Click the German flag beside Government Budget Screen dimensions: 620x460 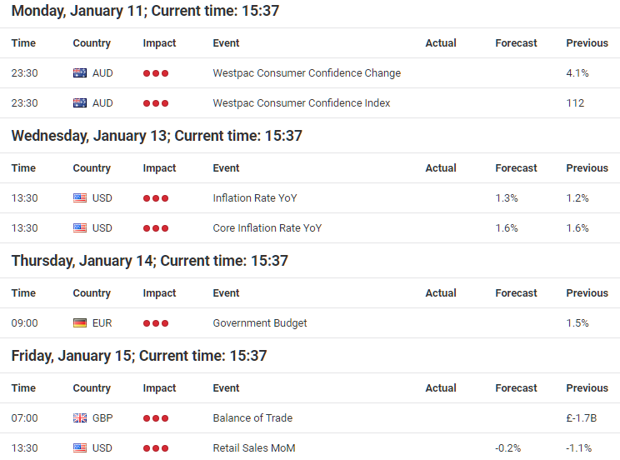[x=80, y=323]
